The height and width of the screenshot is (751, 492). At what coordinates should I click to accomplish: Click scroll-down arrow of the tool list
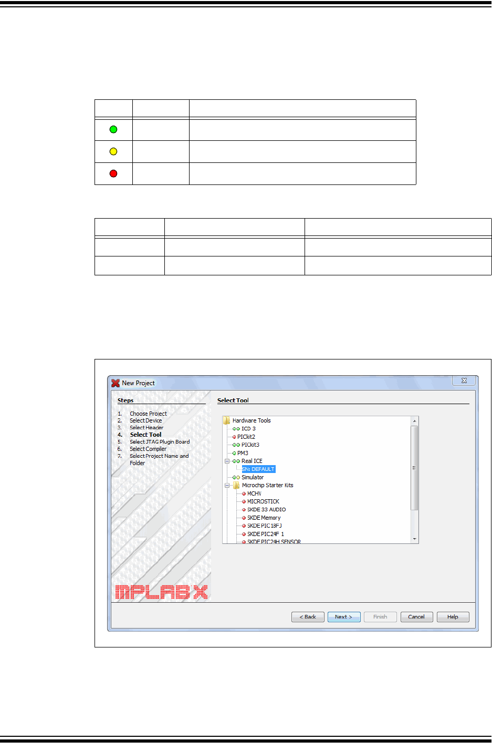pos(415,539)
